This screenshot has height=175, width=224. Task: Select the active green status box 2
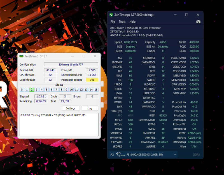point(32,90)
